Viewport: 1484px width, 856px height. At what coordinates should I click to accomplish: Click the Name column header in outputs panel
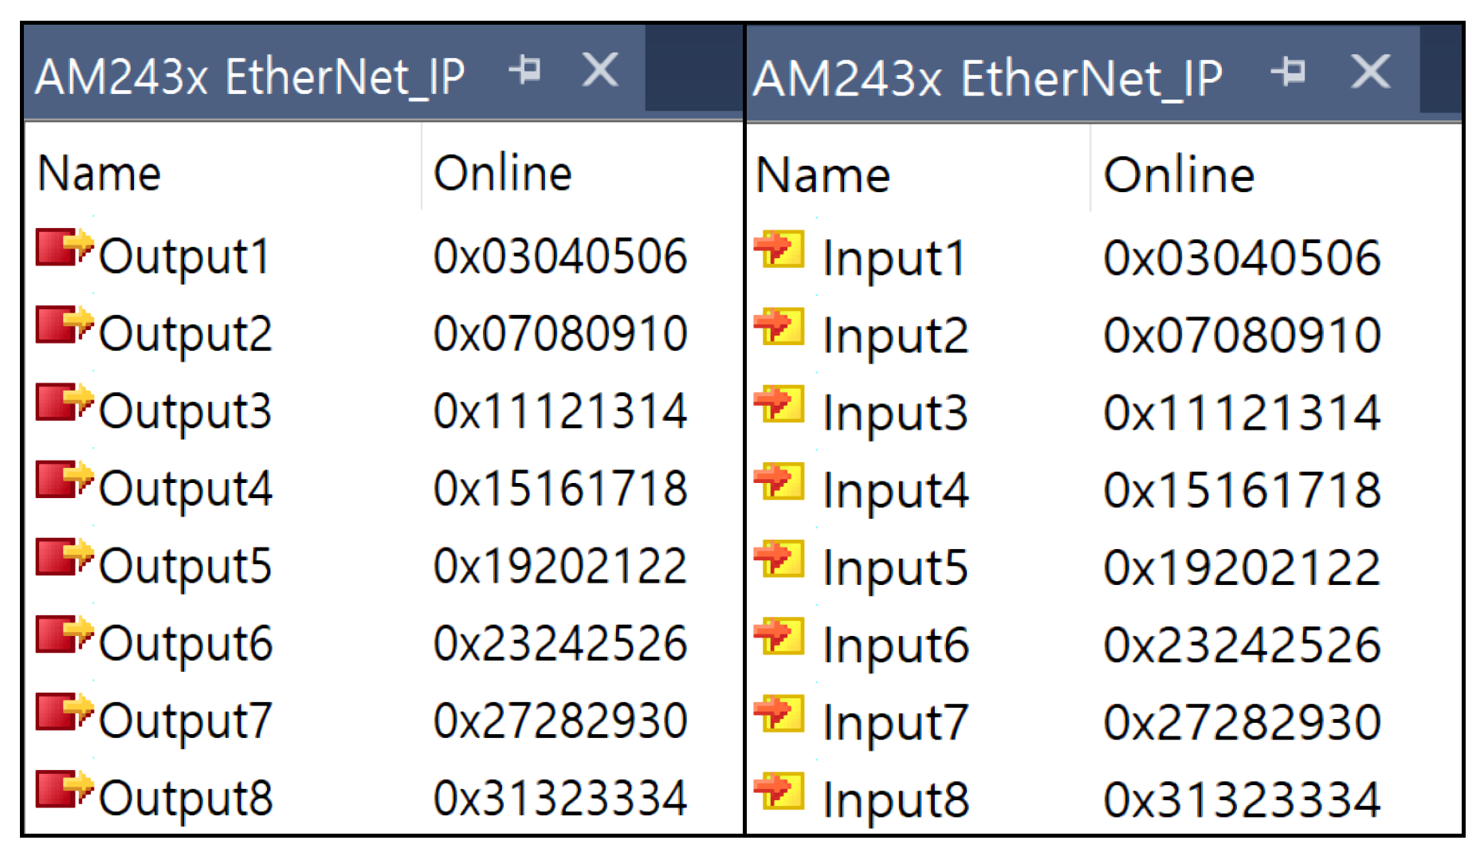coord(100,173)
